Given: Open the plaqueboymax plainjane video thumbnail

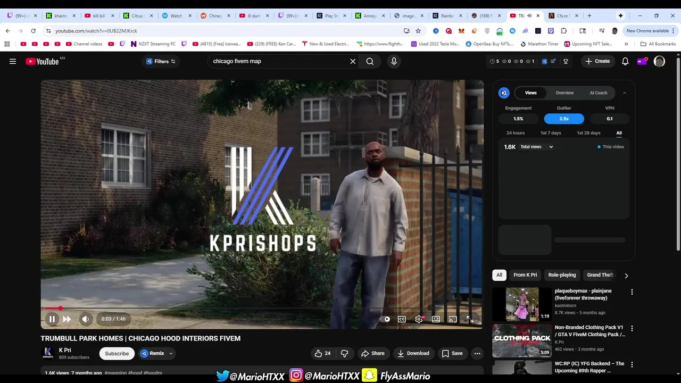Looking at the screenshot, I should tap(522, 304).
